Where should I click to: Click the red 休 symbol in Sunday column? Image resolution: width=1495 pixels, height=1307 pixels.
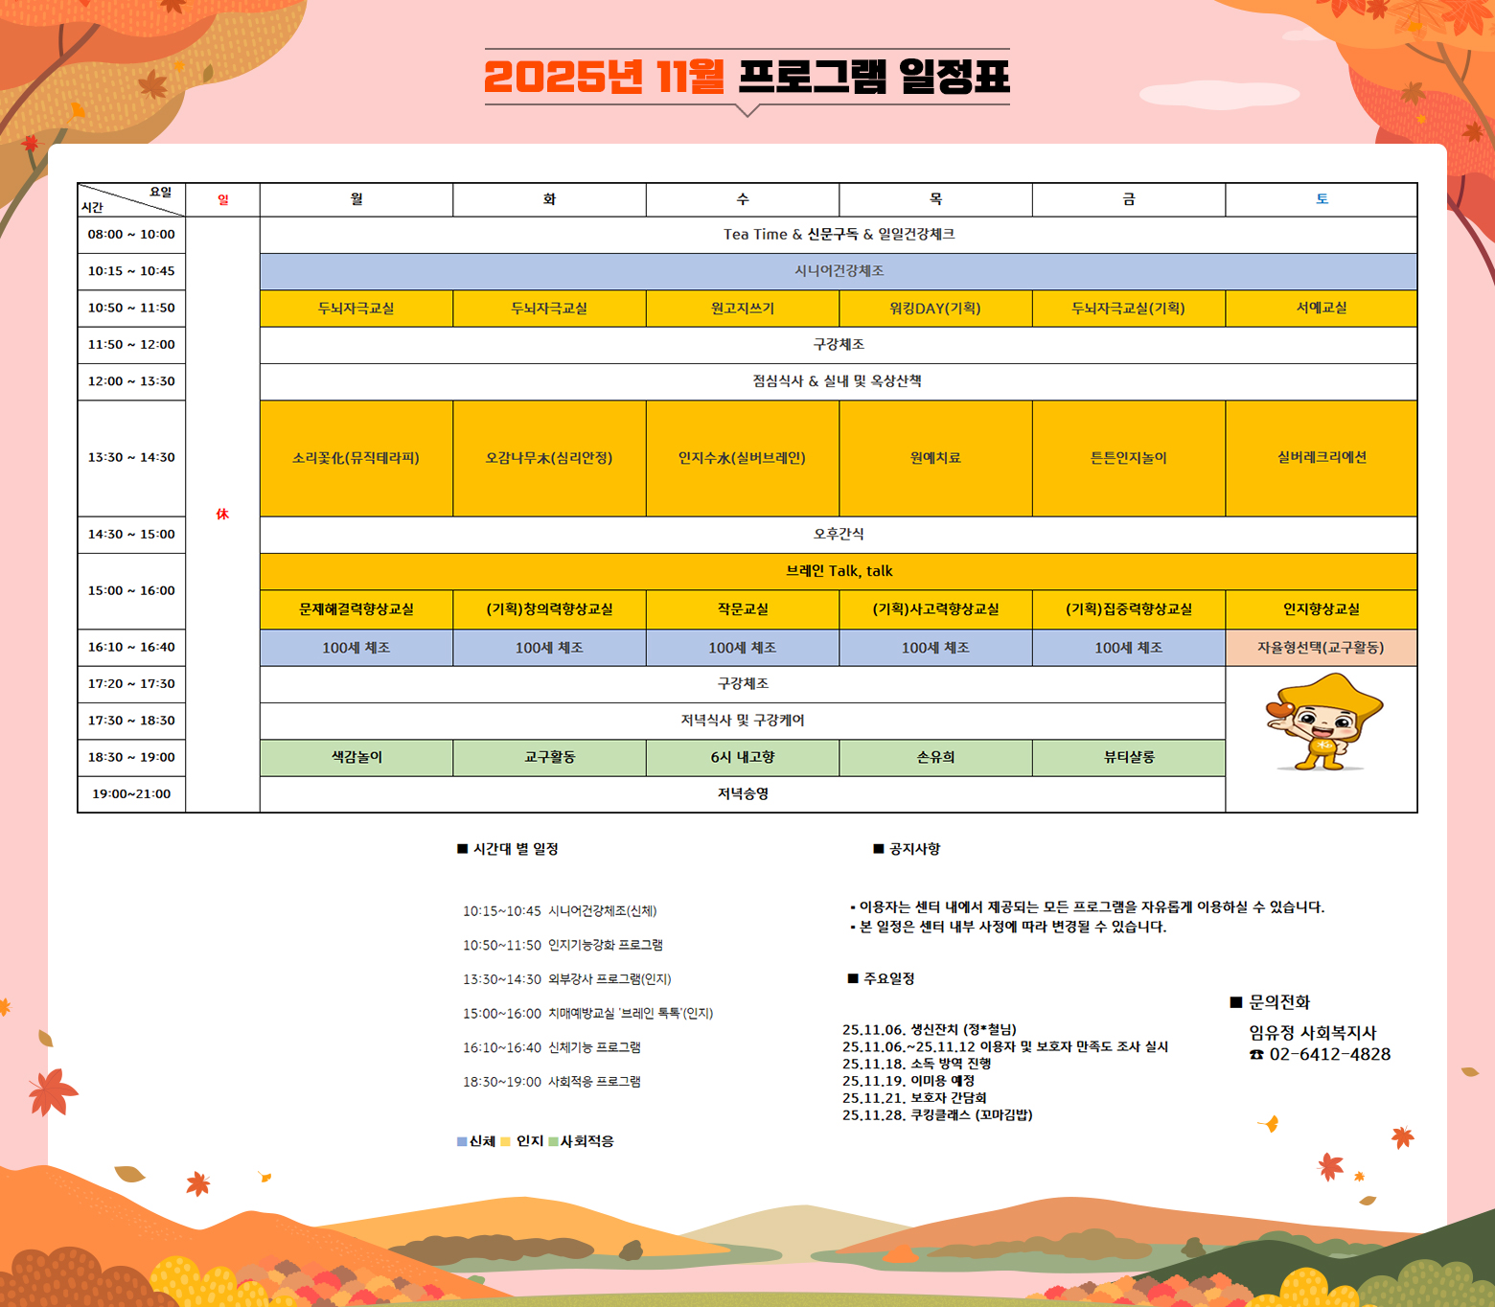222,515
